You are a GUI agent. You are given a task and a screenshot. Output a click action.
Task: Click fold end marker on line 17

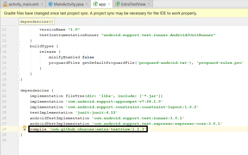18,68
